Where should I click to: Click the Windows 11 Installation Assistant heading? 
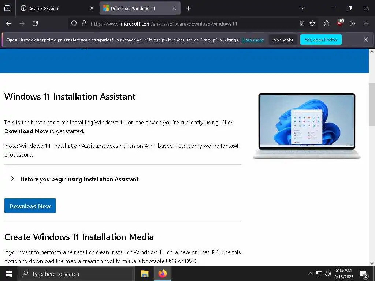pos(70,97)
